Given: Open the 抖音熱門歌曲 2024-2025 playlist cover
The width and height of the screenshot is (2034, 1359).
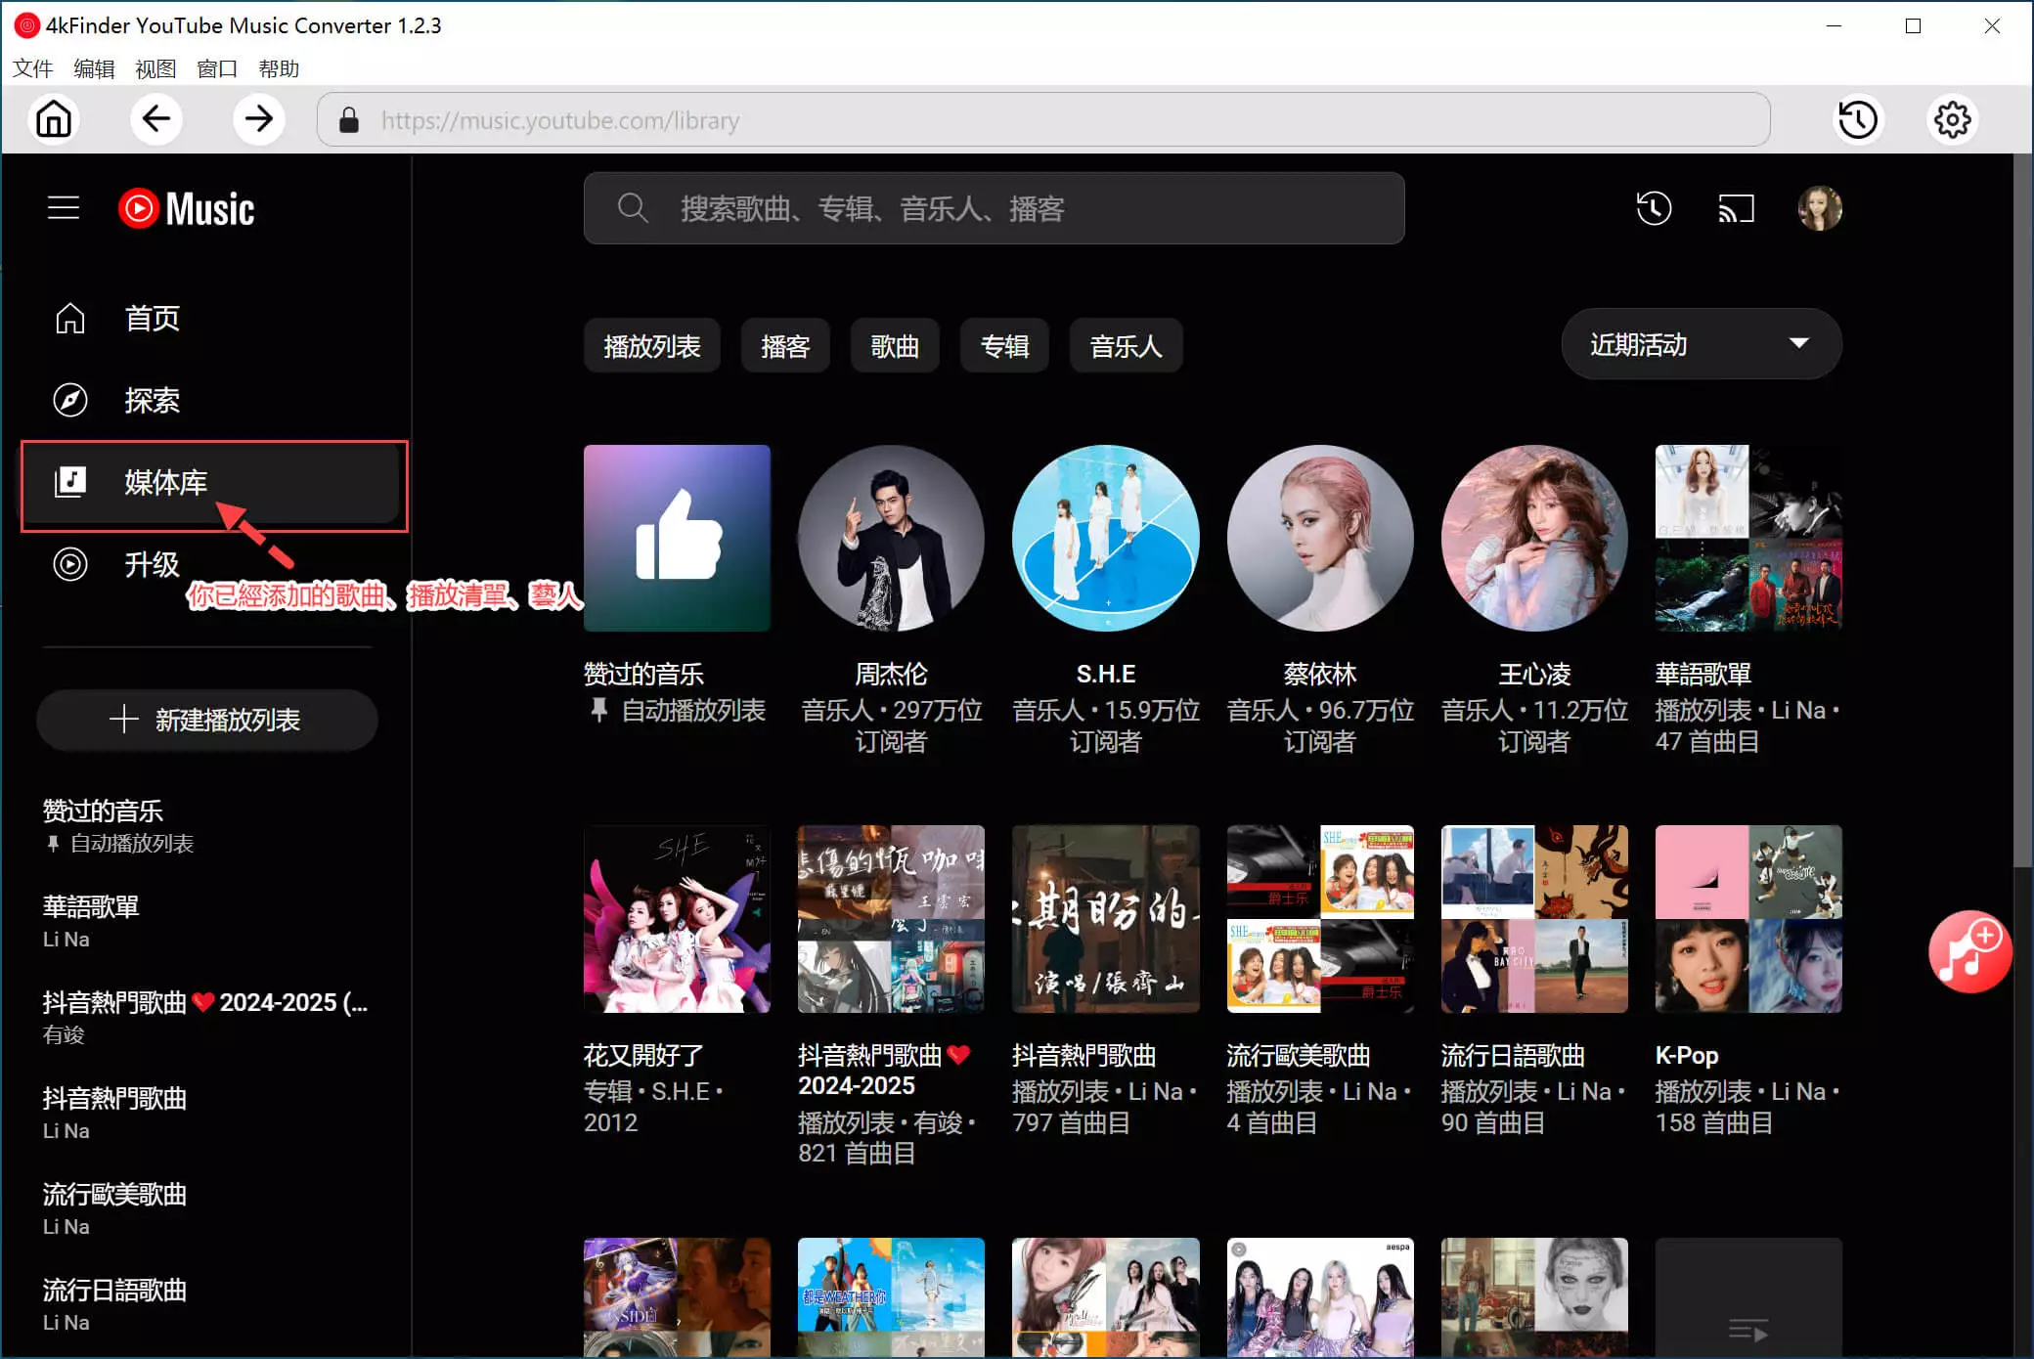Looking at the screenshot, I should tap(891, 919).
